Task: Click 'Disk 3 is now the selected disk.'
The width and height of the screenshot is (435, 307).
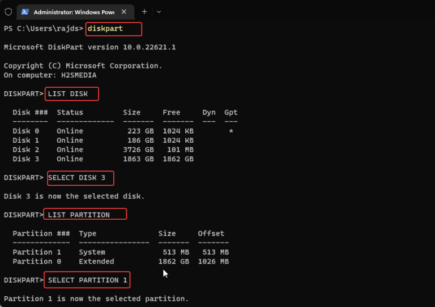Action: tap(74, 197)
